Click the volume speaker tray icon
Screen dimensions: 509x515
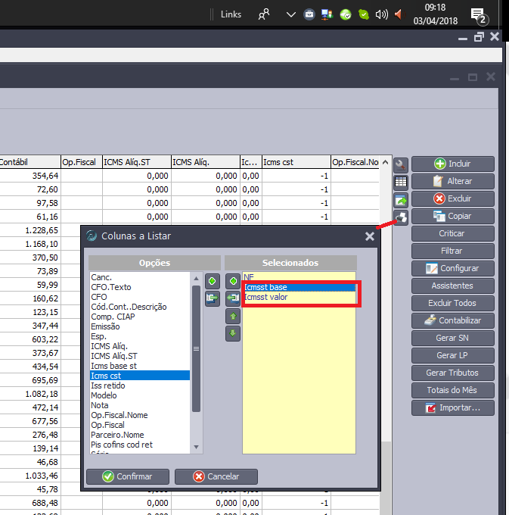click(x=382, y=14)
